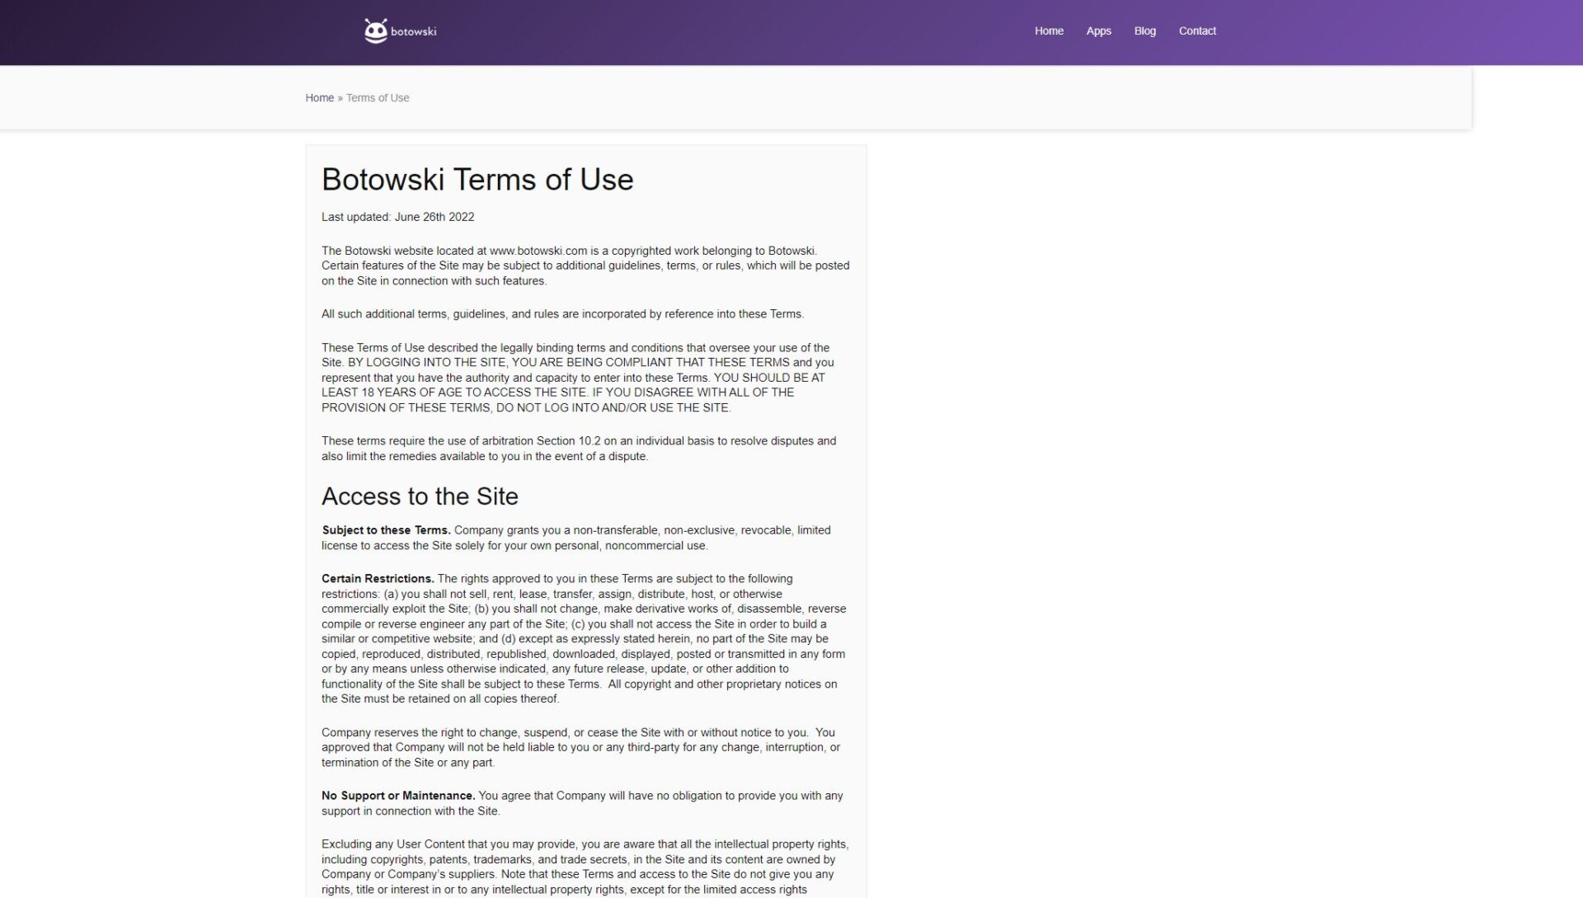
Task: Click the Home breadcrumb link
Action: [319, 98]
